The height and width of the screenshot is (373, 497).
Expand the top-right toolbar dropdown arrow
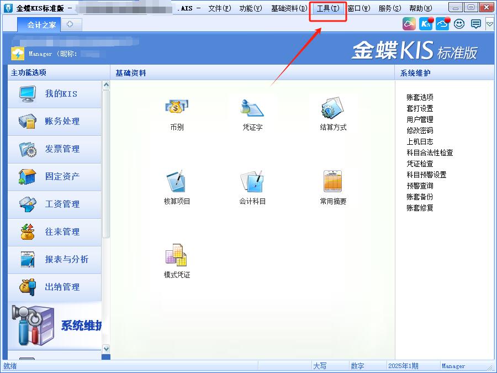(x=489, y=24)
